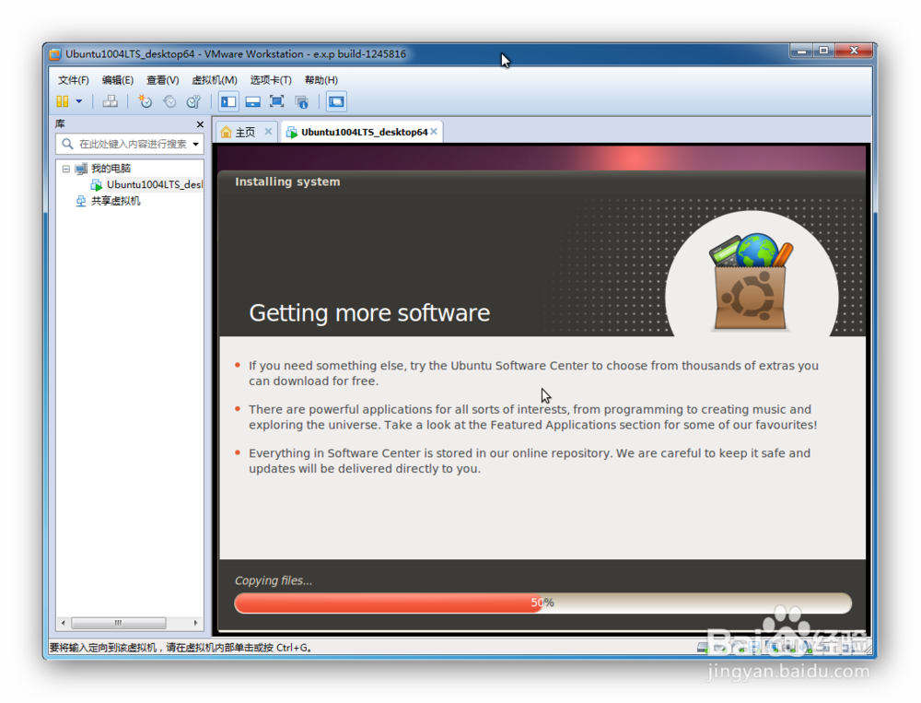Click the 50% installation progress bar
This screenshot has width=921, height=703.
[542, 603]
